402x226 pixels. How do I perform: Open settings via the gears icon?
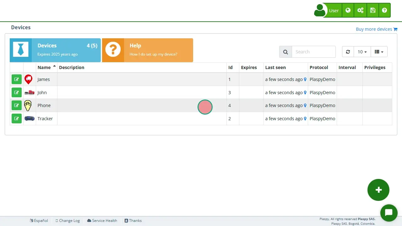click(x=360, y=10)
